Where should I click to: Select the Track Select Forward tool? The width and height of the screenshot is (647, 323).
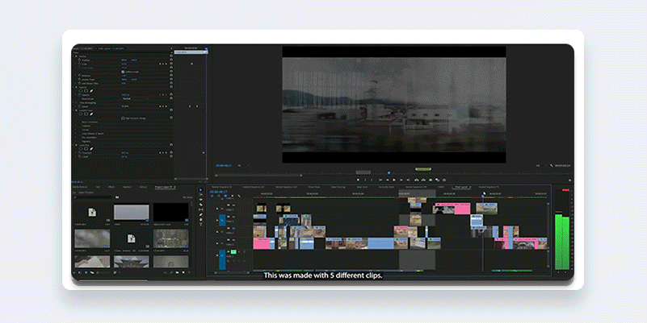201,195
